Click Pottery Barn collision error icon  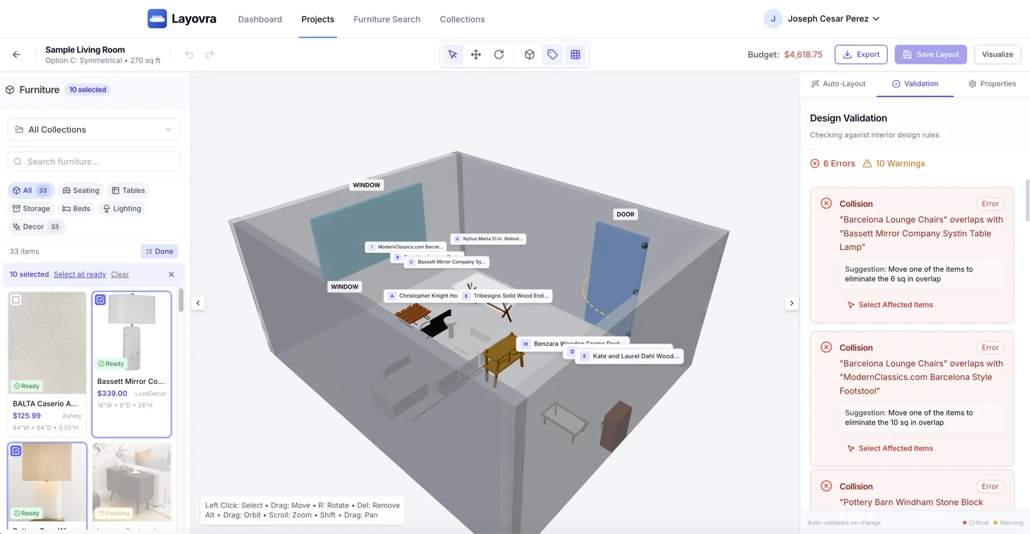coord(827,486)
